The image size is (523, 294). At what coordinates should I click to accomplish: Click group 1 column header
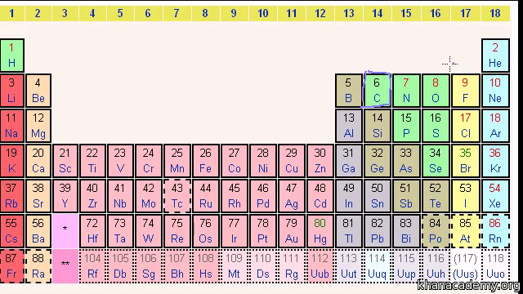[x=12, y=13]
